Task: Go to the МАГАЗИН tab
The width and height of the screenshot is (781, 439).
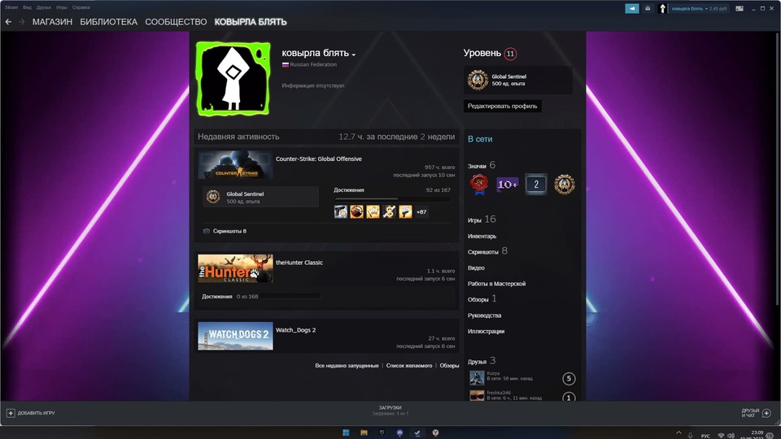Action: 52,22
